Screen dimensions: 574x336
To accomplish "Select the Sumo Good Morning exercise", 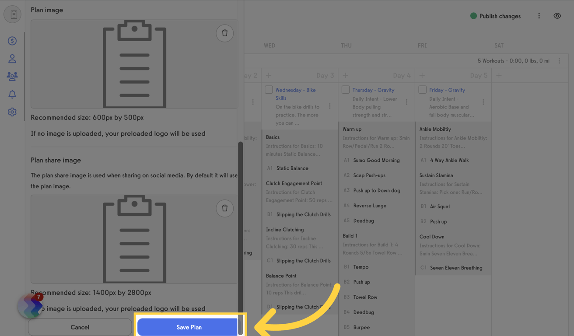I will pyautogui.click(x=376, y=161).
